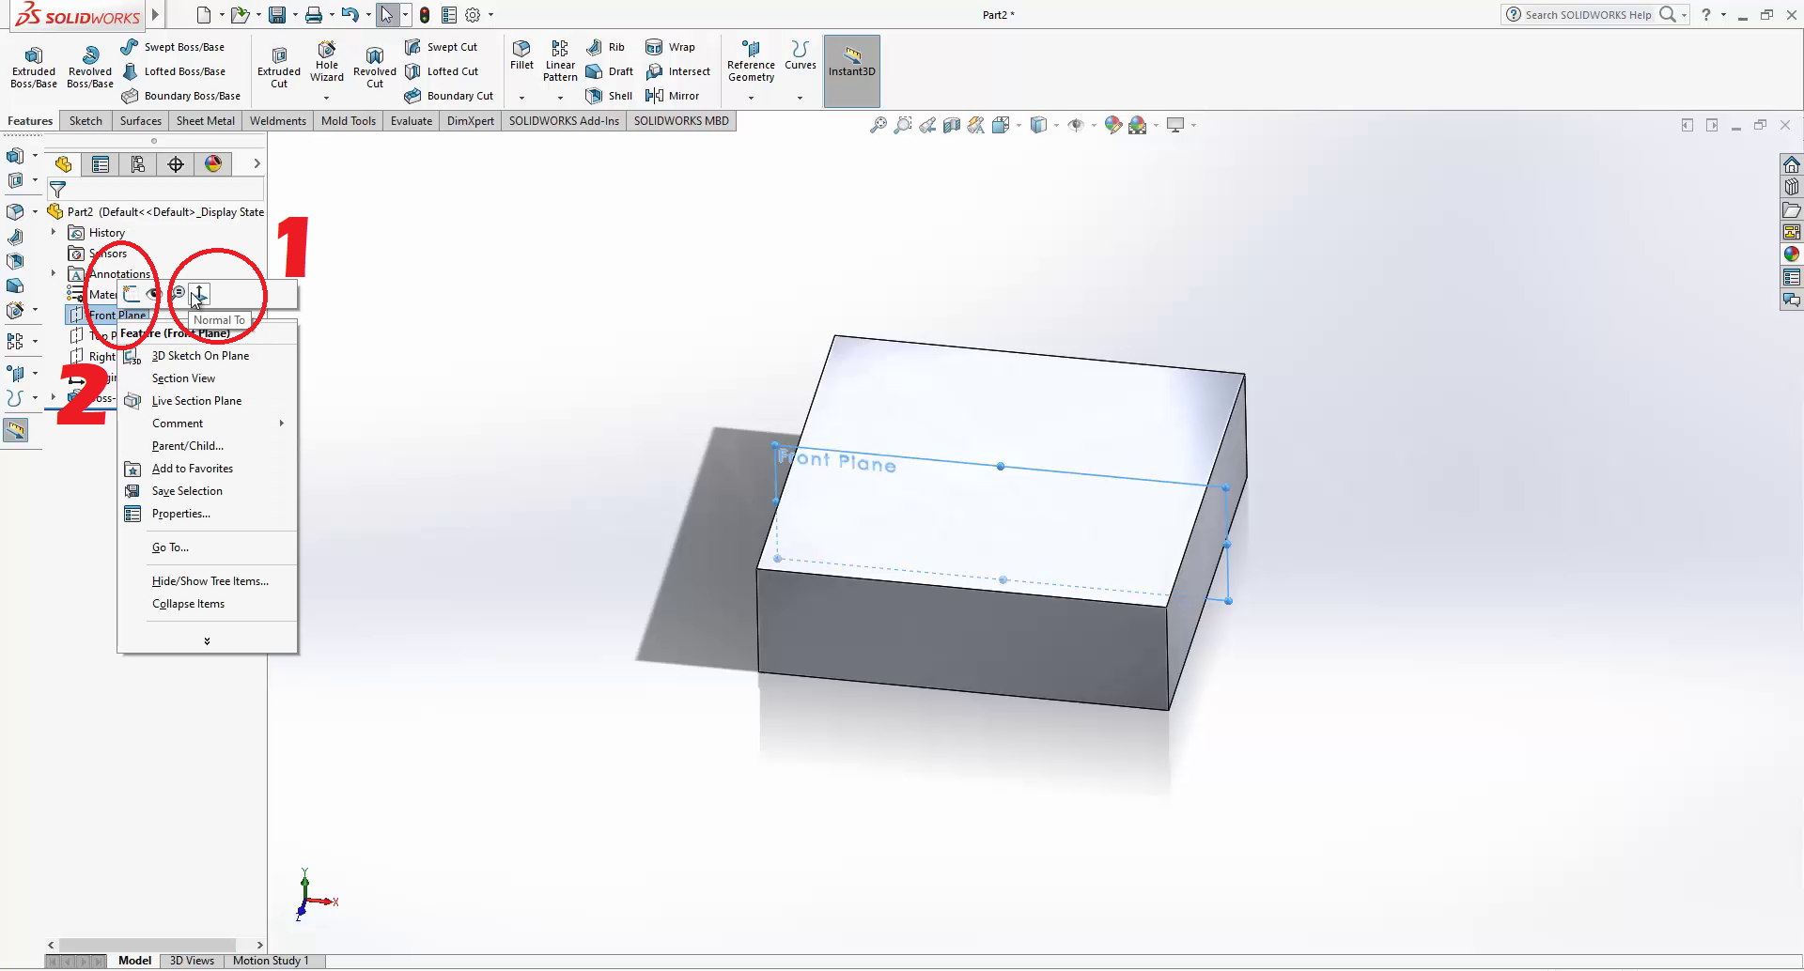1804x971 pixels.
Task: Click Properties... in the context menu
Action: click(180, 514)
